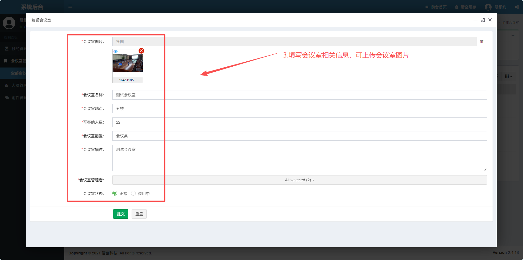Open 前台首页 link in top bar
This screenshot has height=260, width=523.
point(436,7)
